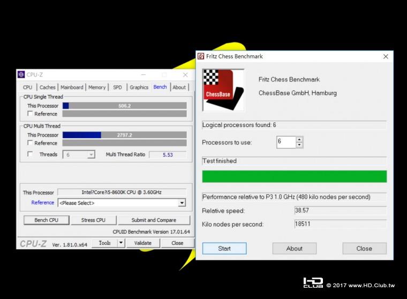
Task: Start the Fritz Chess benchmark
Action: click(224, 248)
